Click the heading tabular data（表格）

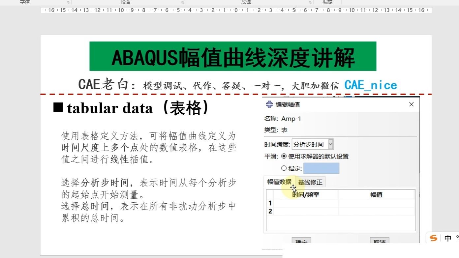click(132, 108)
